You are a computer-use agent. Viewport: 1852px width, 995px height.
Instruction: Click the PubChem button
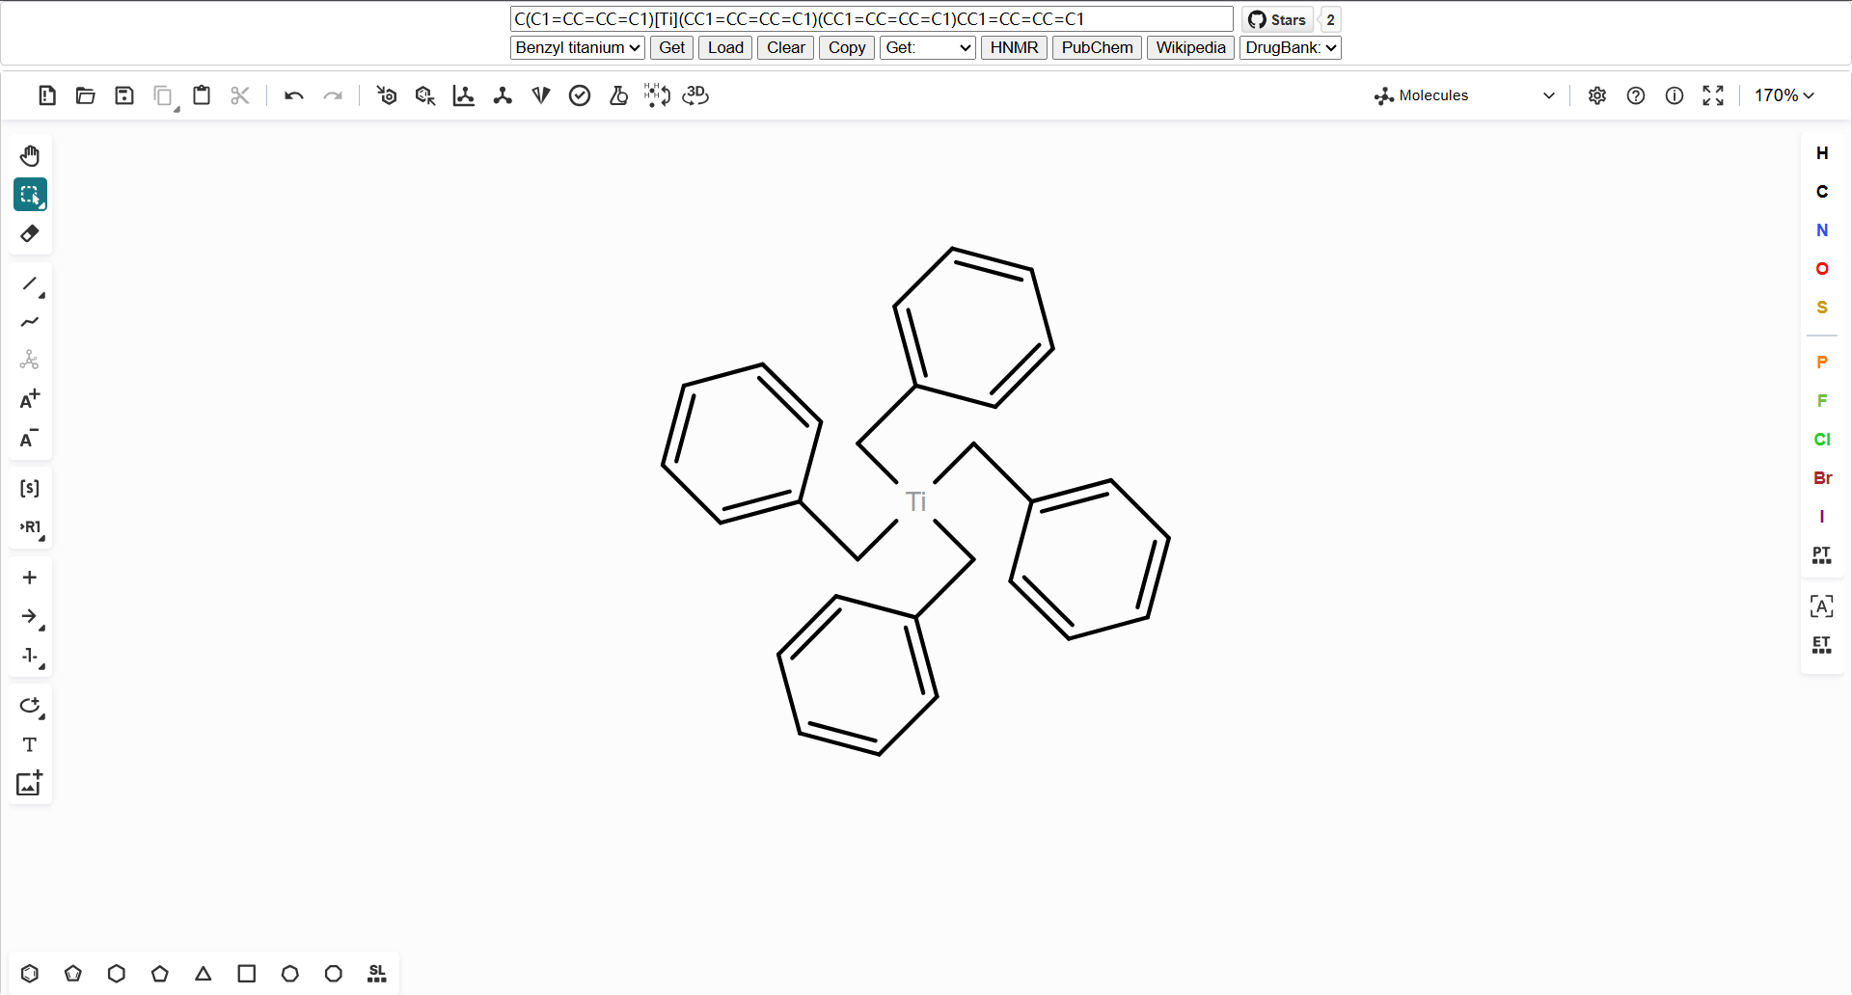click(1096, 47)
